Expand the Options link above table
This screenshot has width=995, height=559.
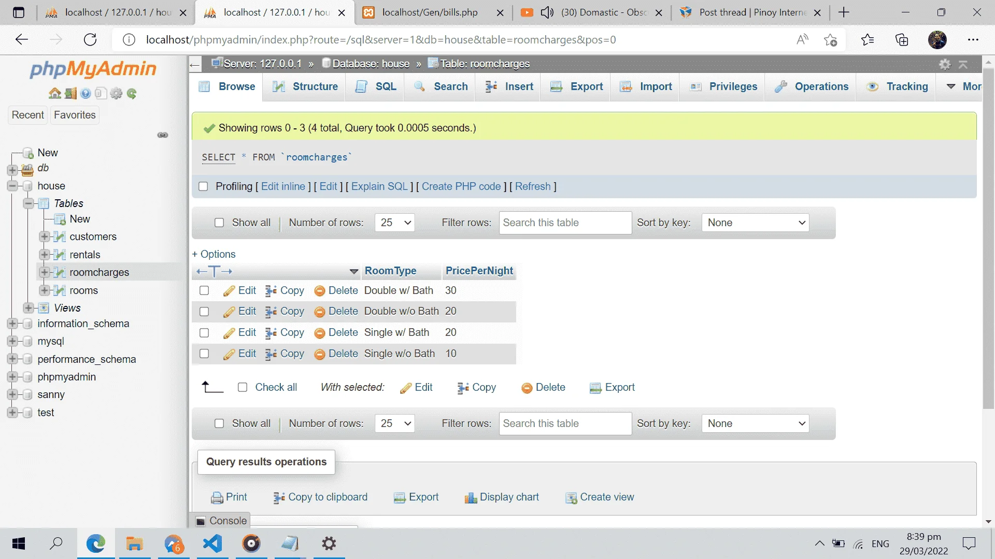pyautogui.click(x=214, y=254)
